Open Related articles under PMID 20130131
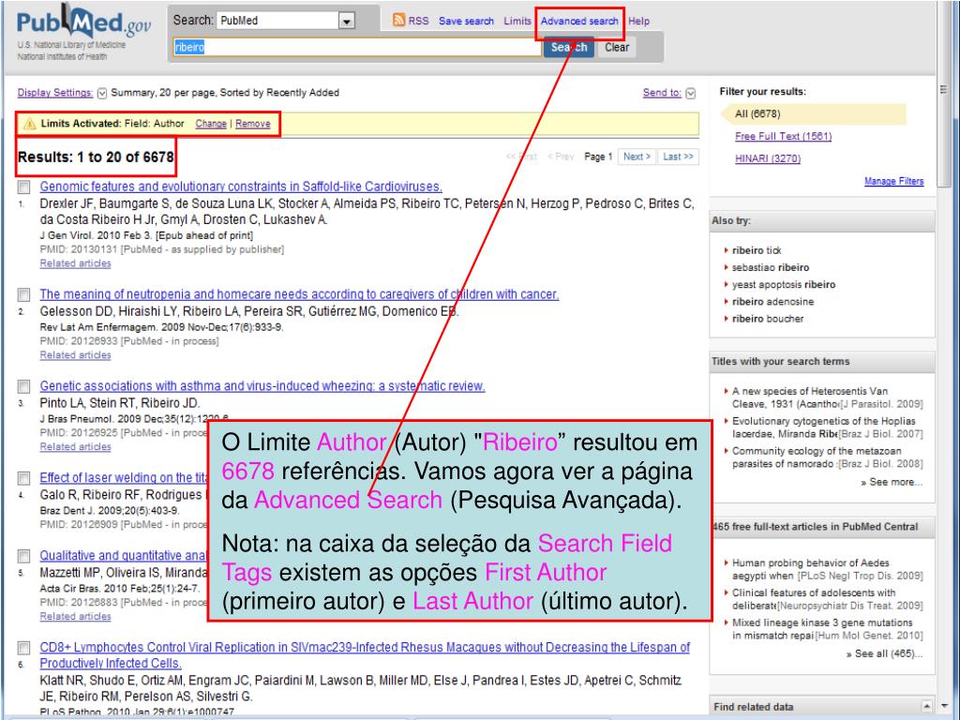The image size is (960, 720). pyautogui.click(x=75, y=263)
